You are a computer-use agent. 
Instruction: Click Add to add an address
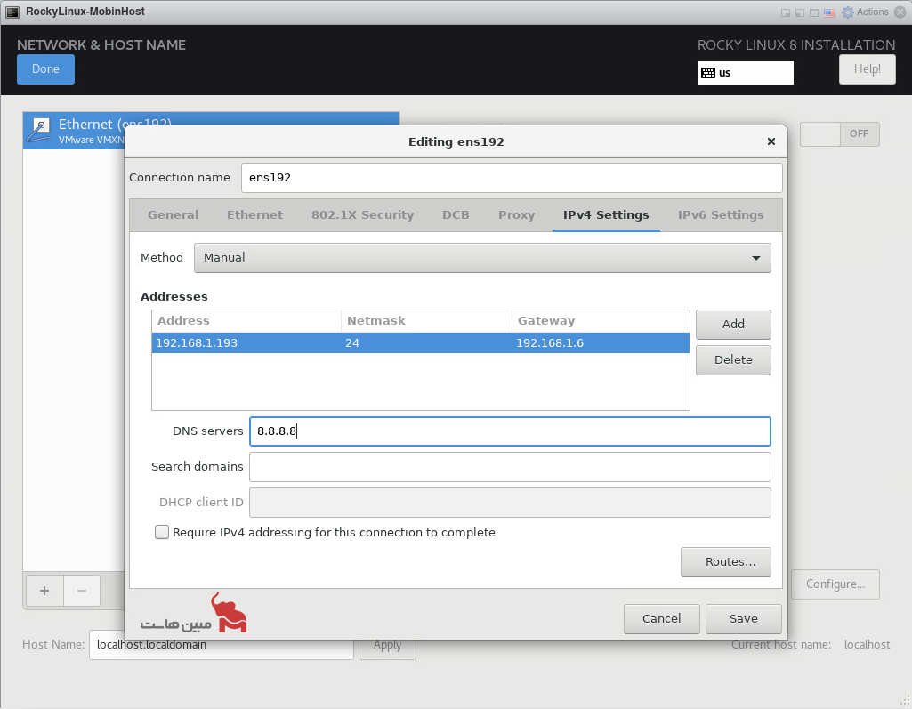pos(733,324)
